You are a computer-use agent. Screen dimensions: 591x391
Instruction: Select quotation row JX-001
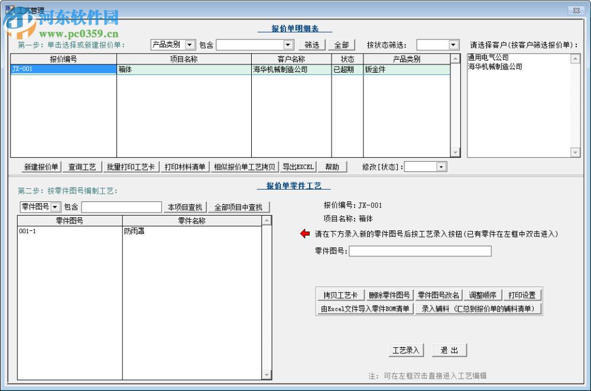[x=63, y=69]
